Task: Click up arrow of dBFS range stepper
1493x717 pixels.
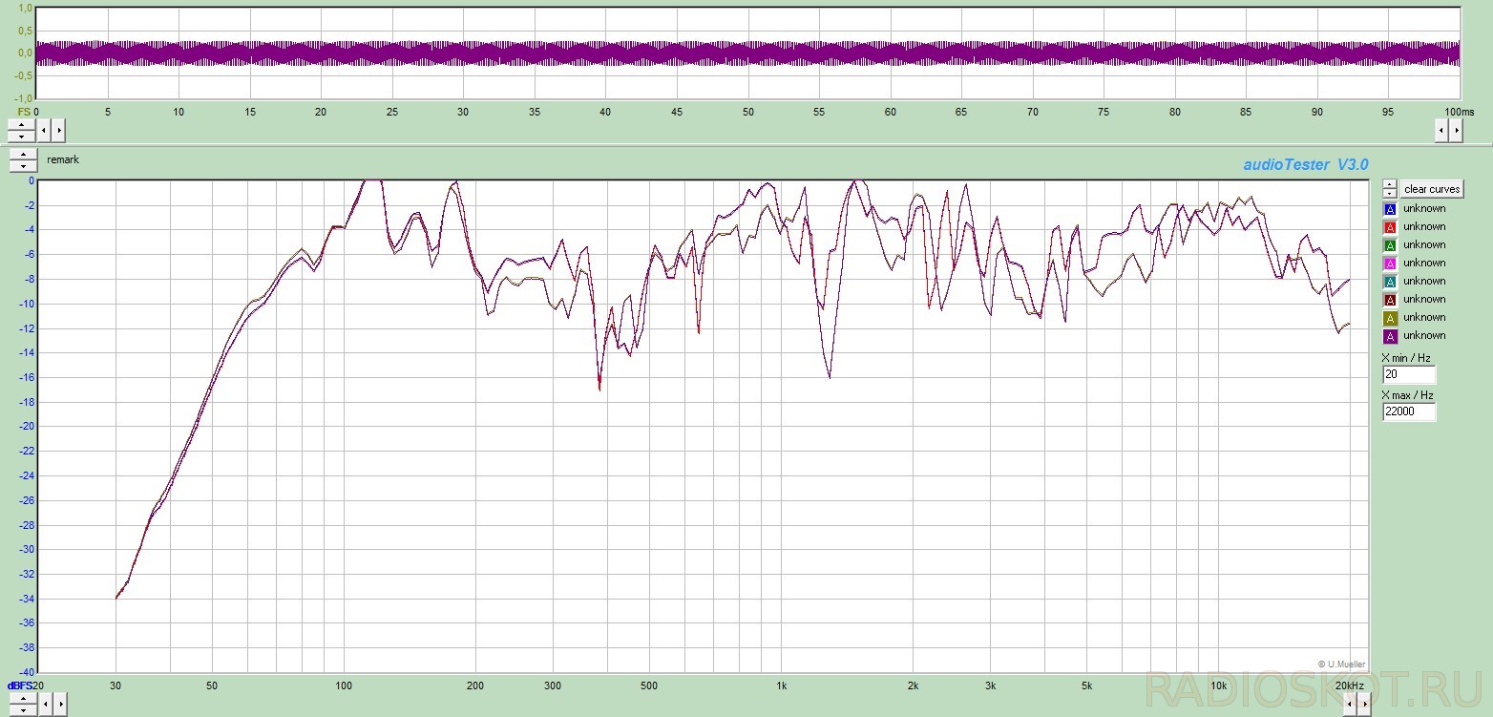Action: point(23,700)
